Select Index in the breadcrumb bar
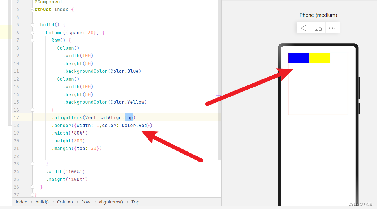The height and width of the screenshot is (209, 377). [21, 202]
